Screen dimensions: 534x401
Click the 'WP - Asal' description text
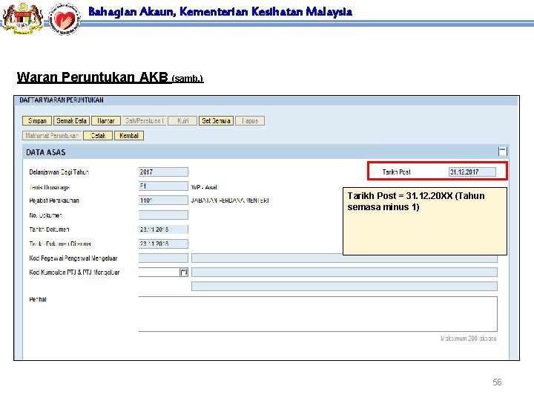(x=204, y=187)
